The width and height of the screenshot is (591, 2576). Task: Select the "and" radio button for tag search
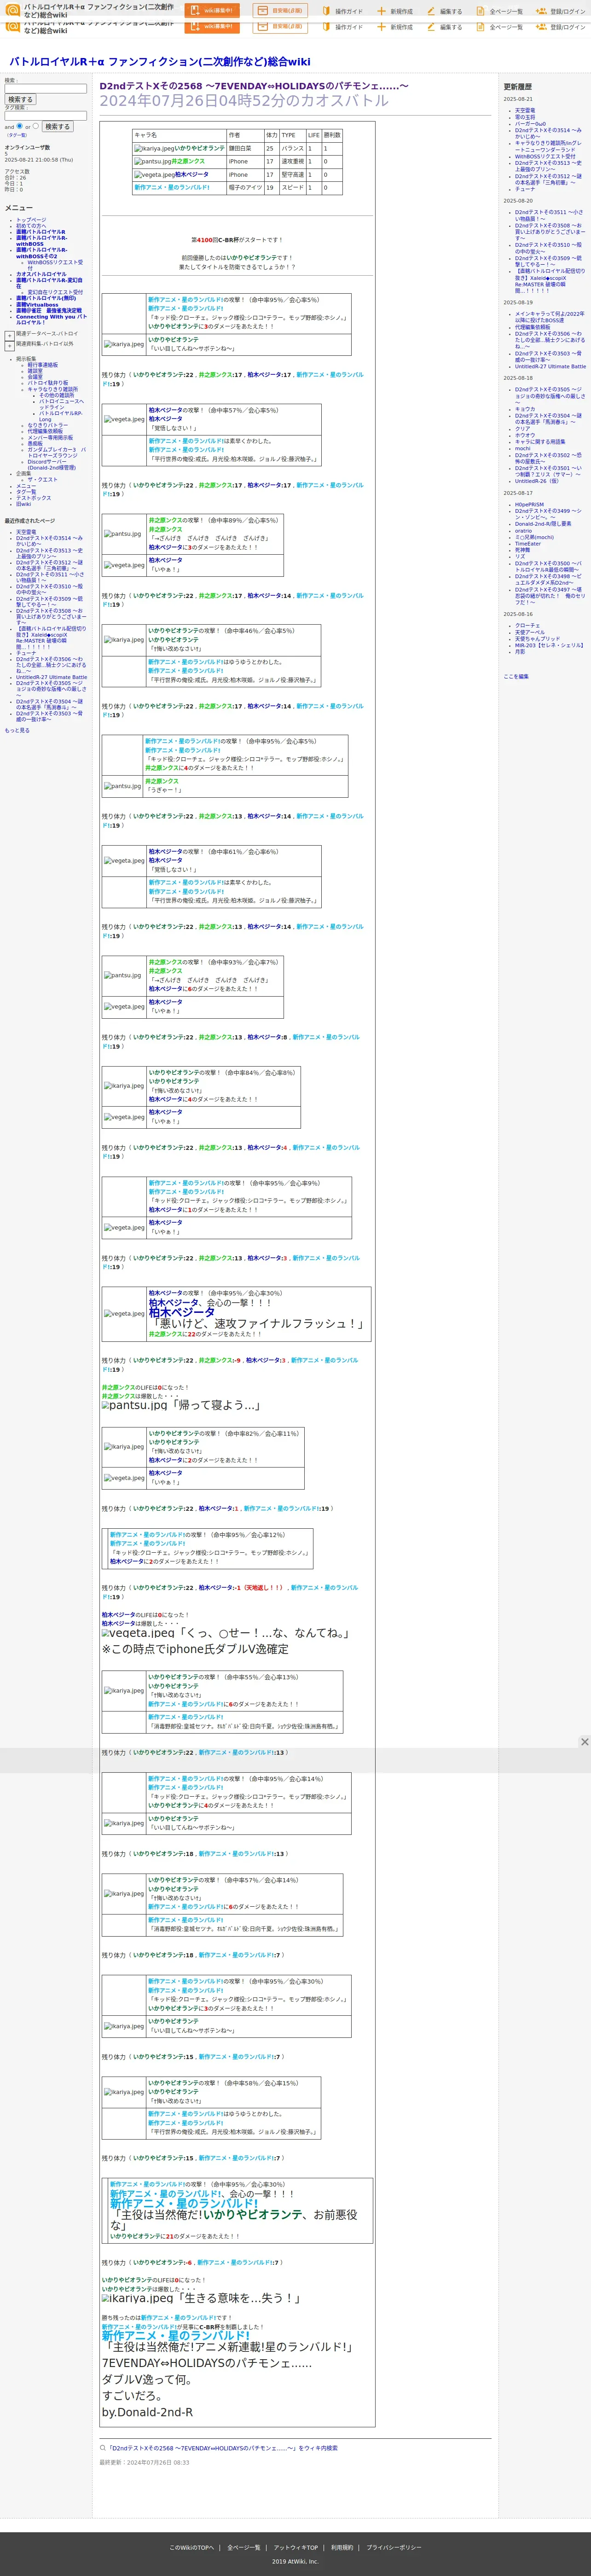(20, 126)
